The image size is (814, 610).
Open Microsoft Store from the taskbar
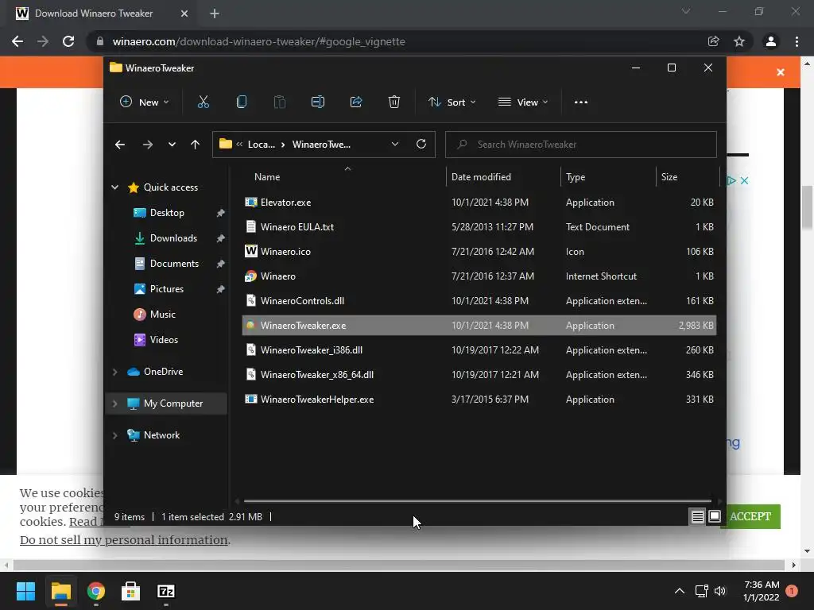pyautogui.click(x=130, y=591)
